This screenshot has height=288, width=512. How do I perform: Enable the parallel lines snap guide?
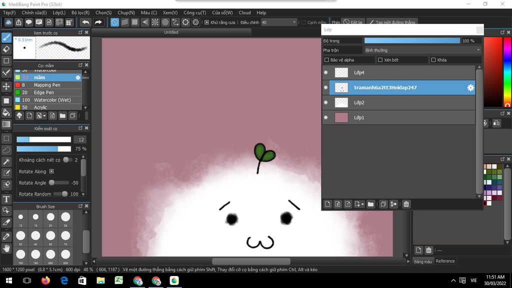tap(124, 22)
